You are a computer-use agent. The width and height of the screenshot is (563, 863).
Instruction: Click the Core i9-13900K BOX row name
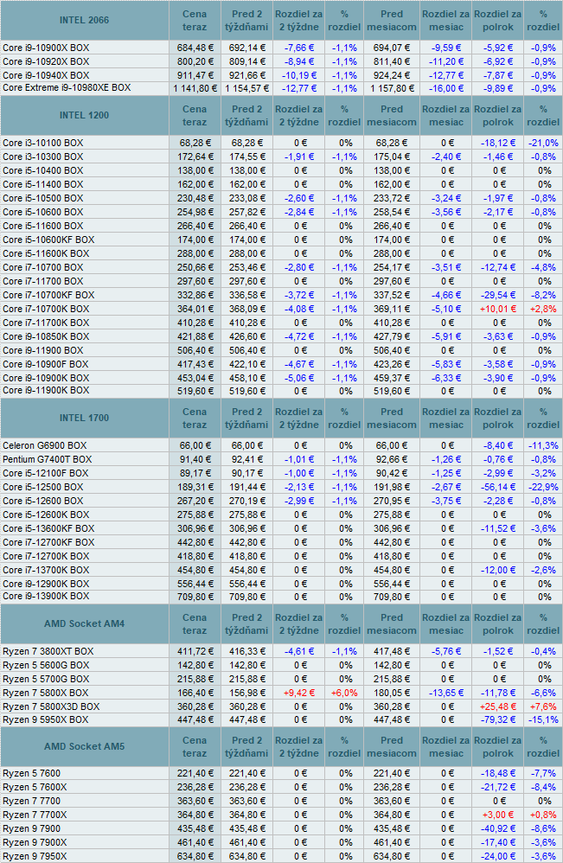pos(46,597)
